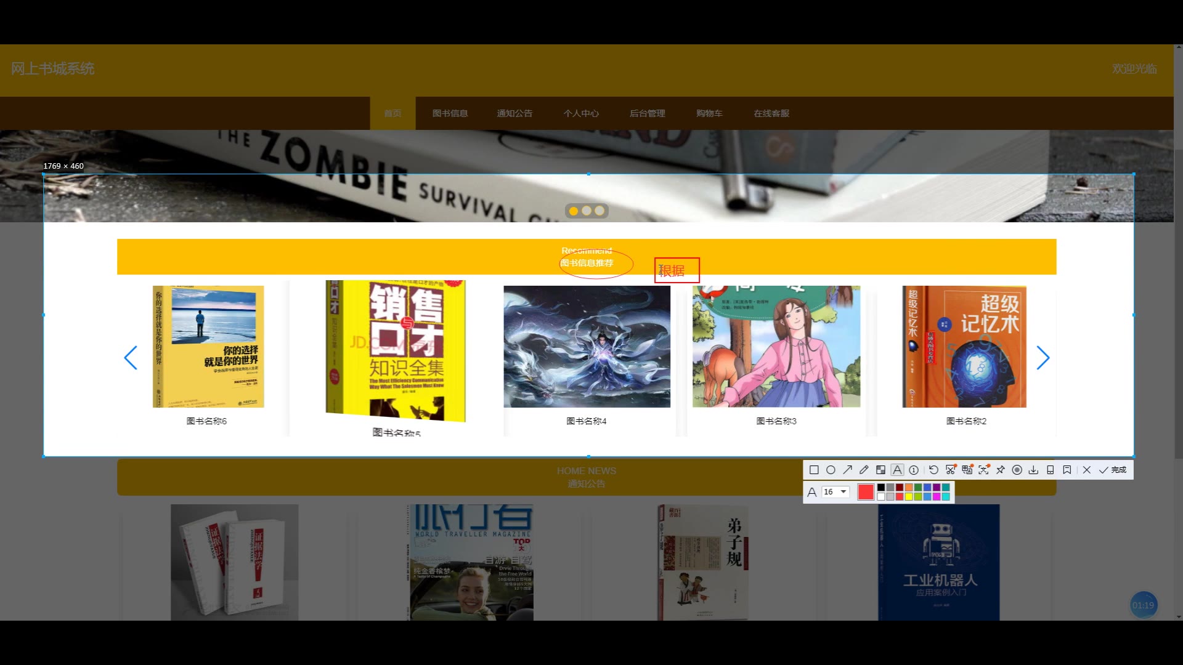Open the 弟子规 news book cover
Screen dimensions: 1183x665
tap(703, 562)
